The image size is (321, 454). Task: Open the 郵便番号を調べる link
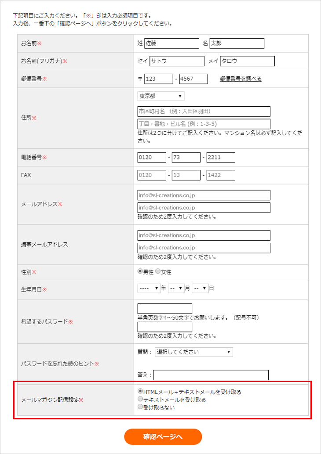241,79
